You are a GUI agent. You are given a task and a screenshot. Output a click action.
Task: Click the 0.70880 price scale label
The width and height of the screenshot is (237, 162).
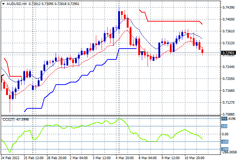pos(228,114)
